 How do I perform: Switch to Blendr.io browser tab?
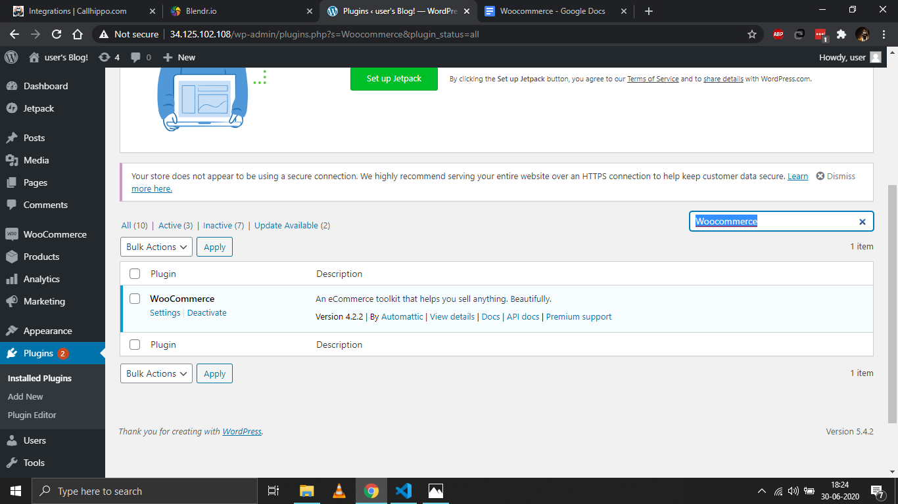click(x=241, y=11)
